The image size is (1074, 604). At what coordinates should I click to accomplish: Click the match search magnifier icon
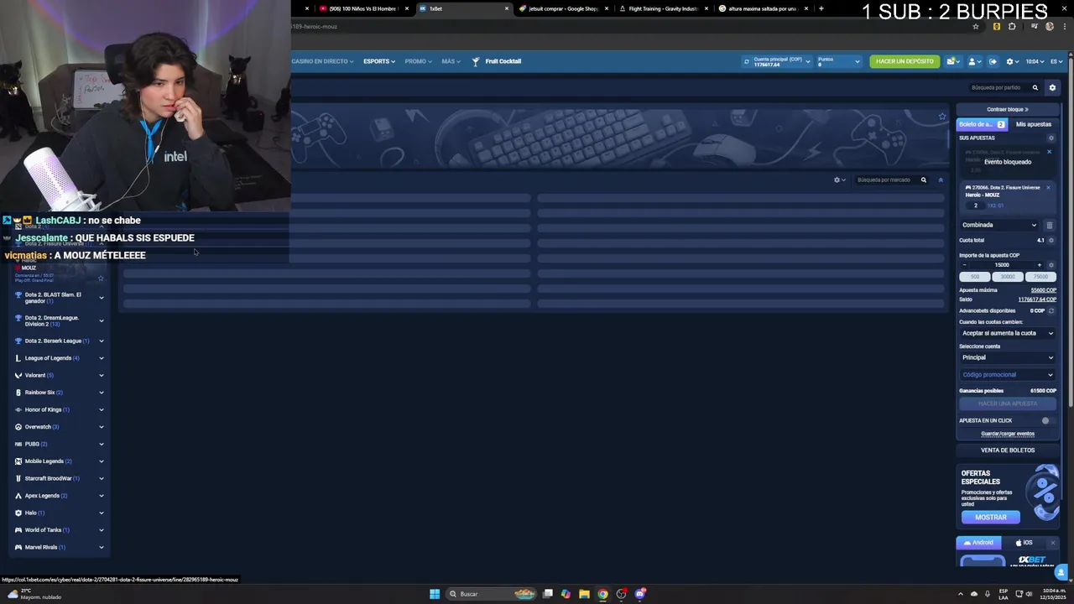pos(1035,87)
